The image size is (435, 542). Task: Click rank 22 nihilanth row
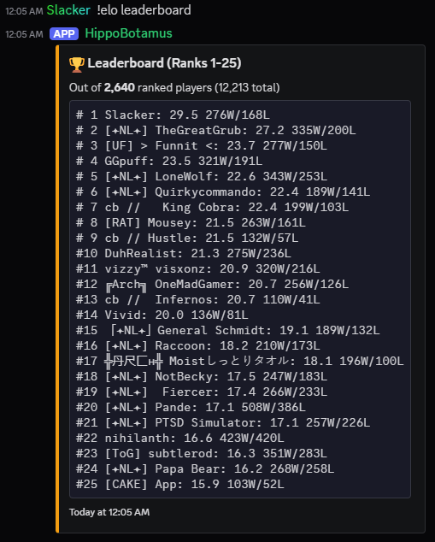pyautogui.click(x=180, y=438)
